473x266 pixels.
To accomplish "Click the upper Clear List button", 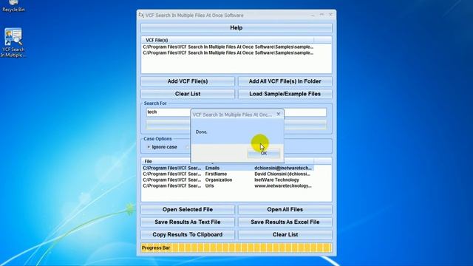I will (188, 94).
